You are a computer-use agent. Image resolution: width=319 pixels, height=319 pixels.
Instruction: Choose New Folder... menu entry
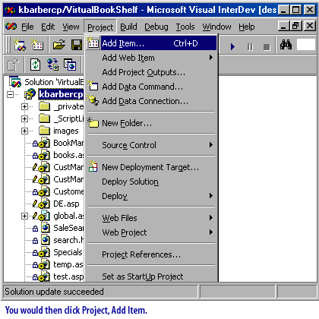(151, 123)
